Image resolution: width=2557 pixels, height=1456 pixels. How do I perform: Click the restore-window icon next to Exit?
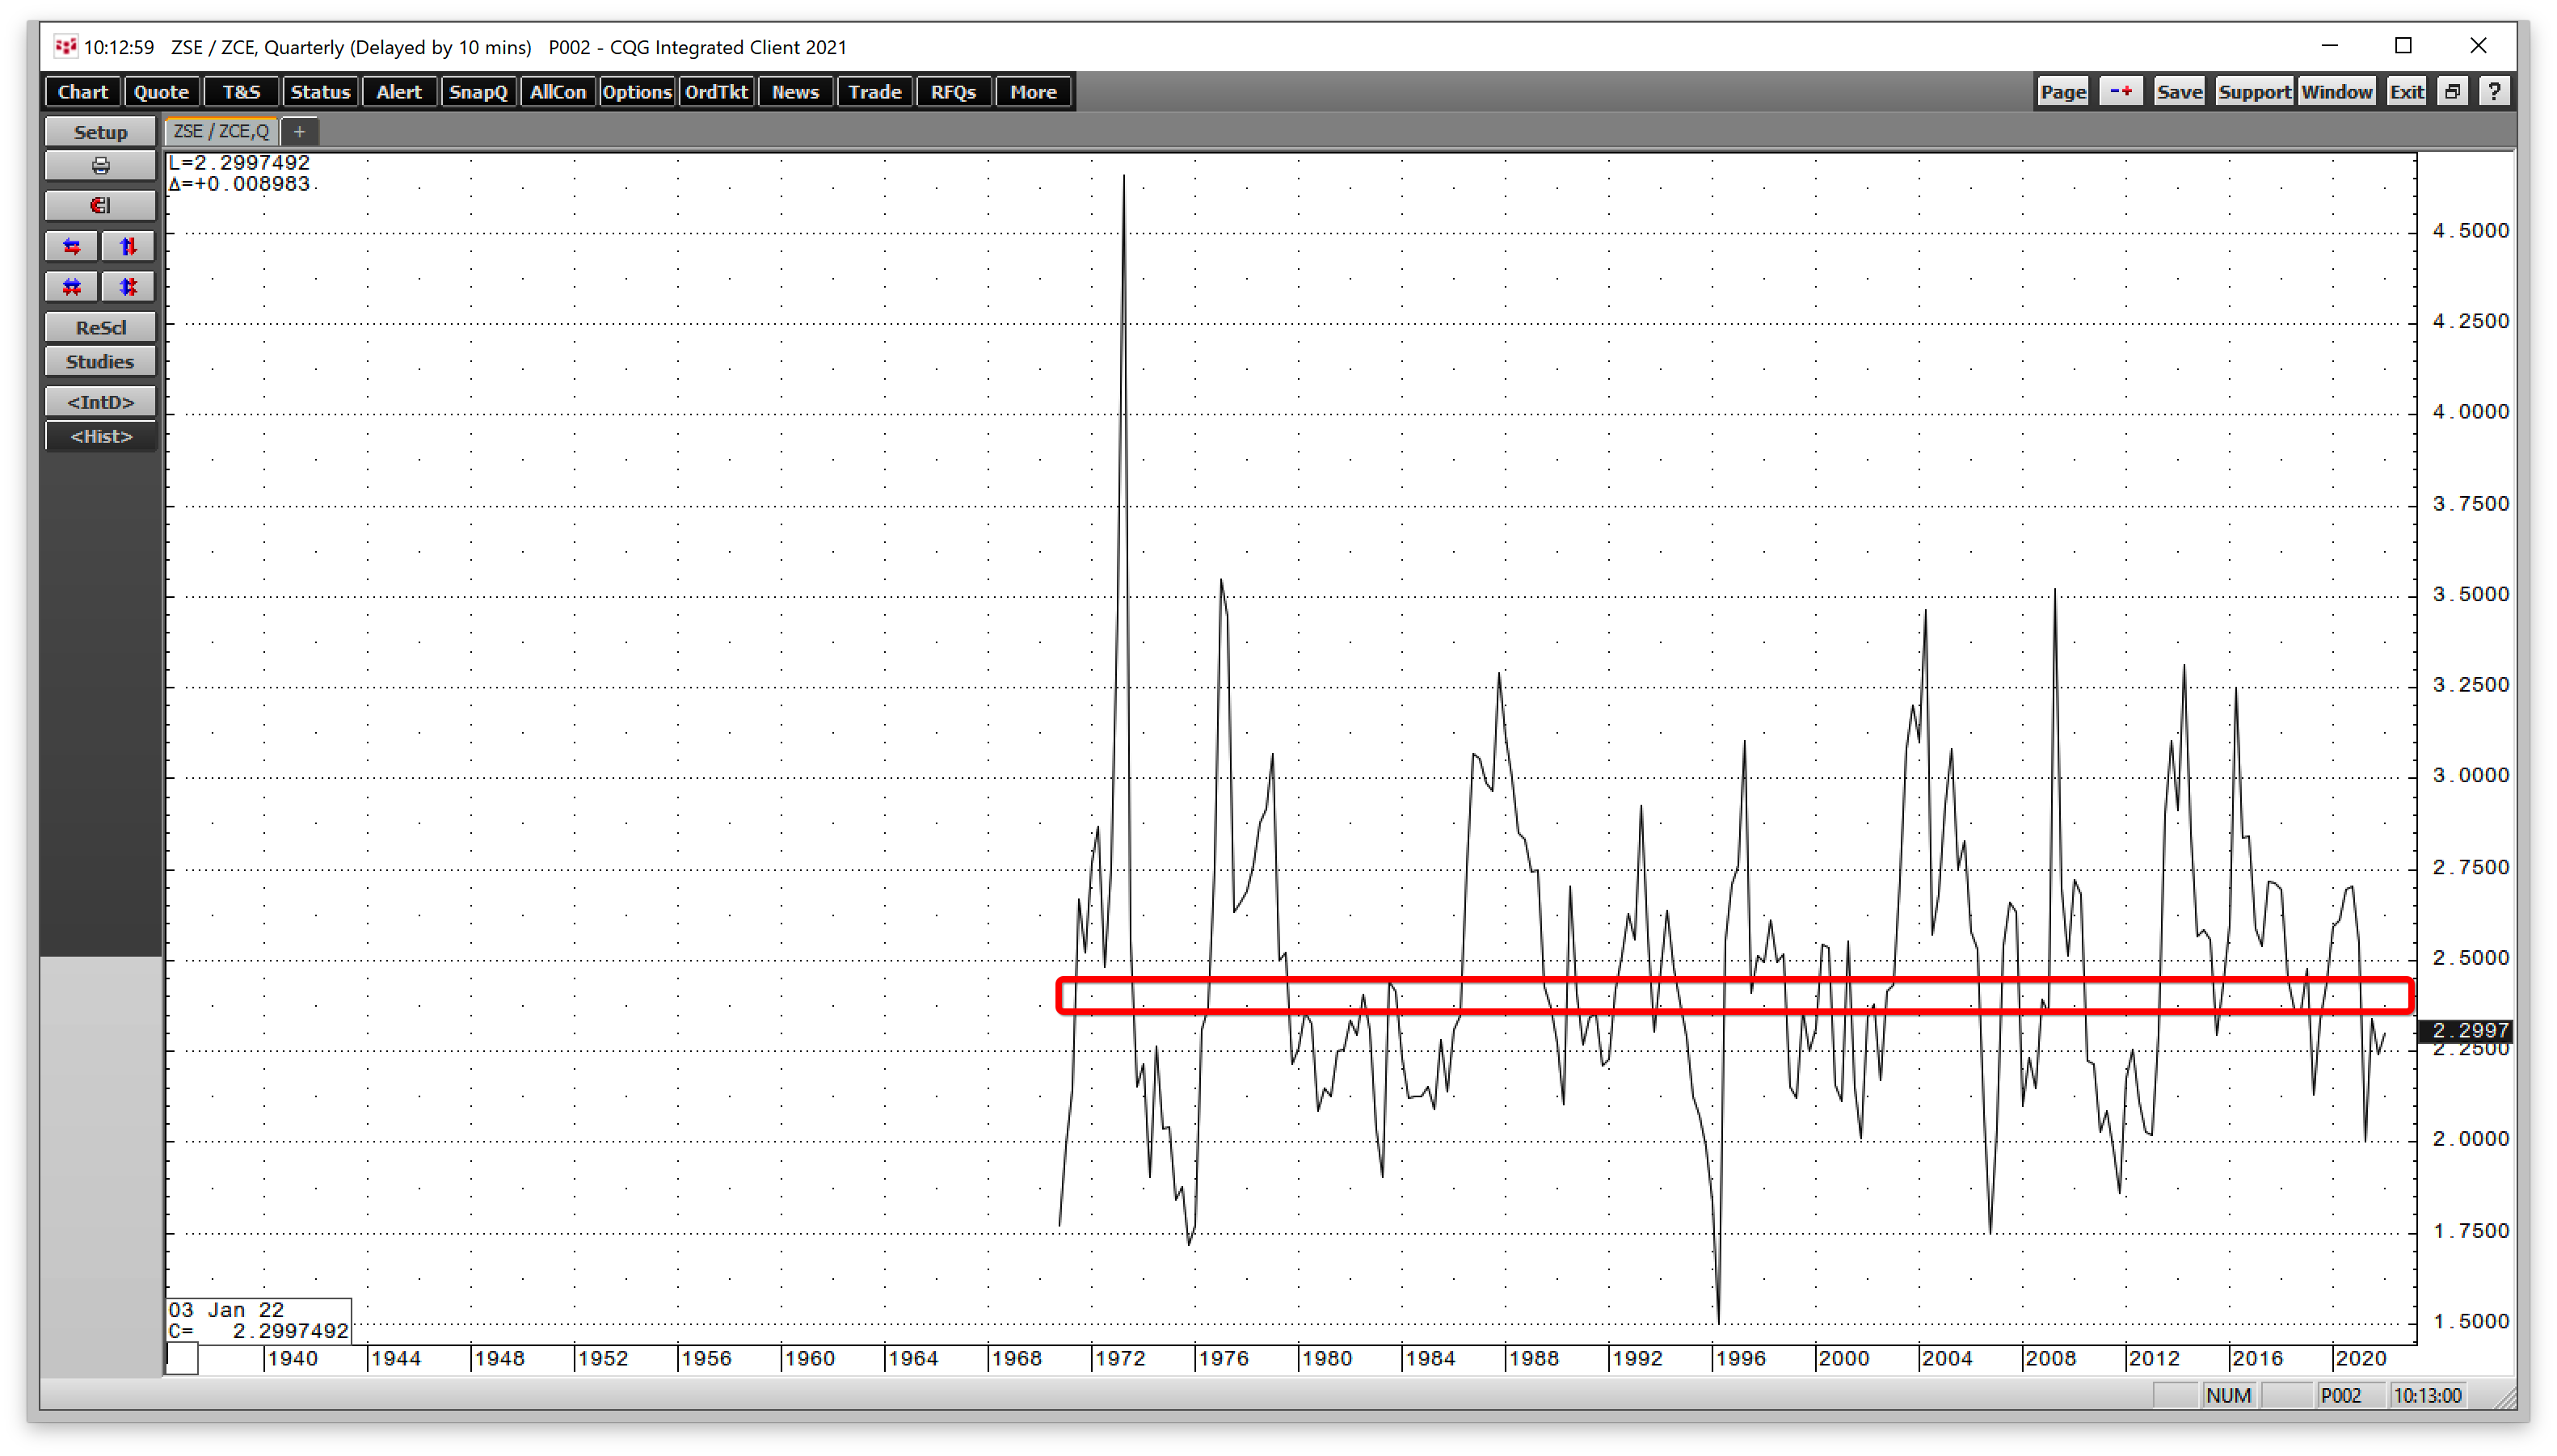tap(2452, 92)
